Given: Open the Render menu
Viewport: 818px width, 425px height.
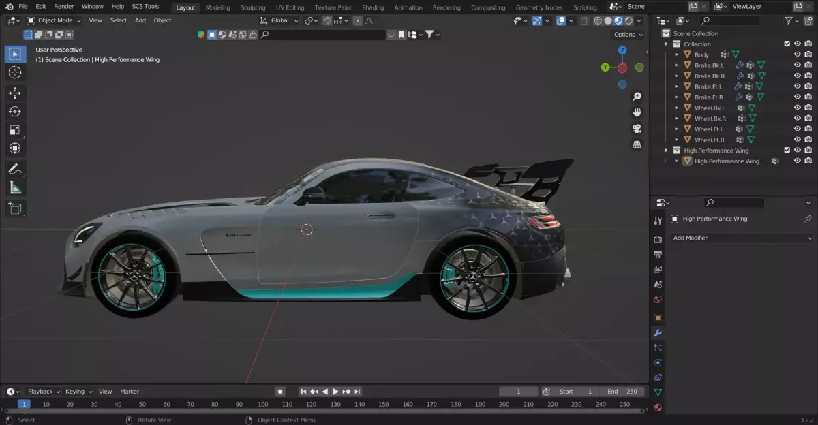Looking at the screenshot, I should tap(63, 7).
